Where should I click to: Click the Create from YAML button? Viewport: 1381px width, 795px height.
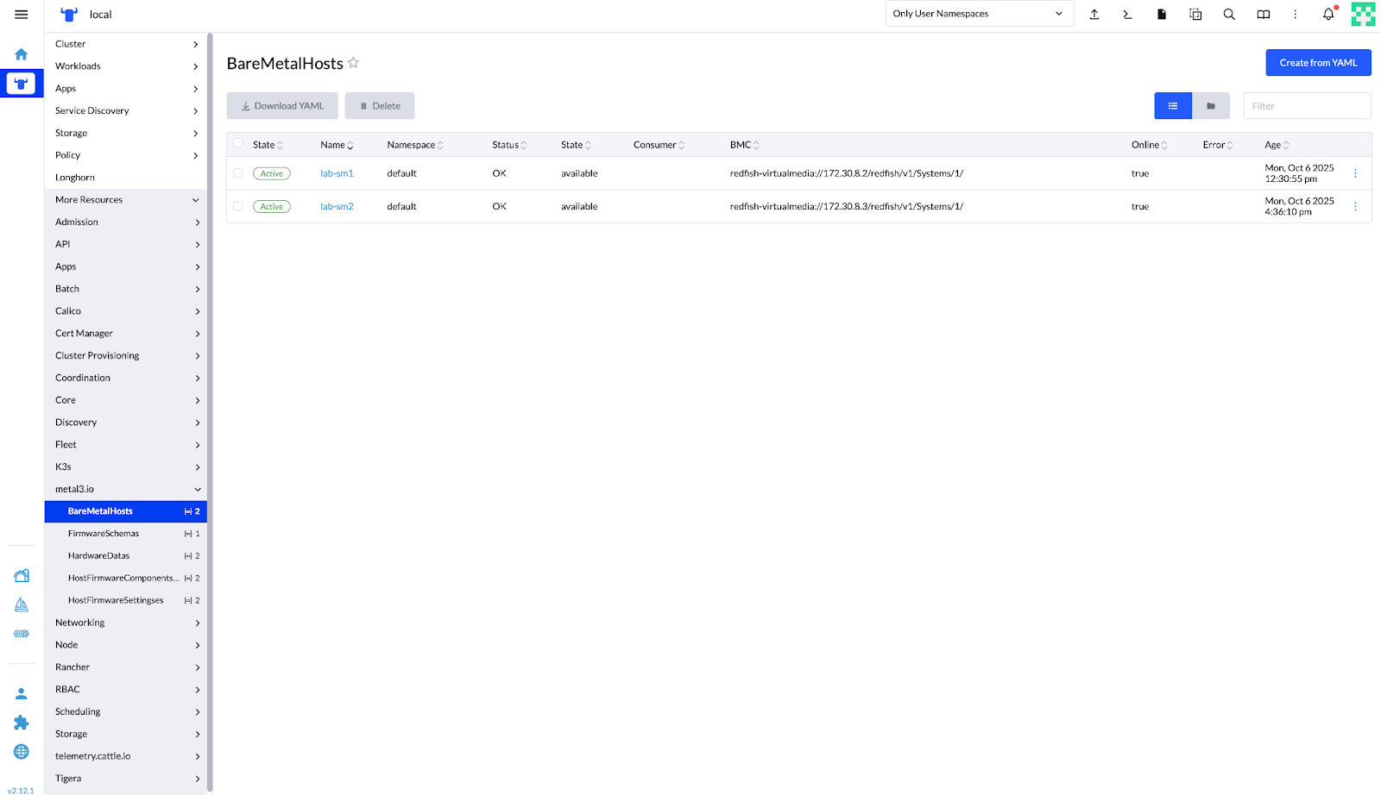pos(1317,63)
